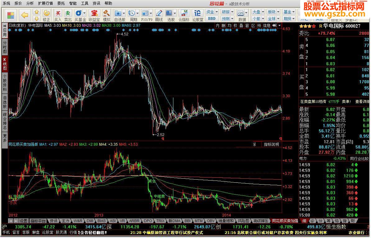
Task: Open the 板块 dropdown
Action: [x=273, y=12]
